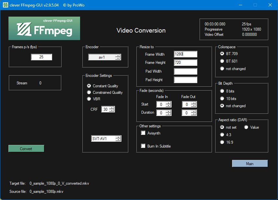
Task: Choose 16:9 aspect ratio
Action: 222,142
